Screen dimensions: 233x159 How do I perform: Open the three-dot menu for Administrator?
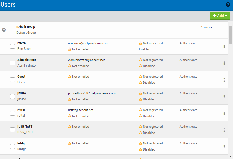224,63
